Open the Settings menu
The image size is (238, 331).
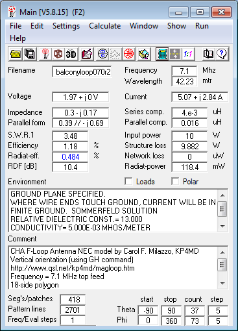pos(66,26)
